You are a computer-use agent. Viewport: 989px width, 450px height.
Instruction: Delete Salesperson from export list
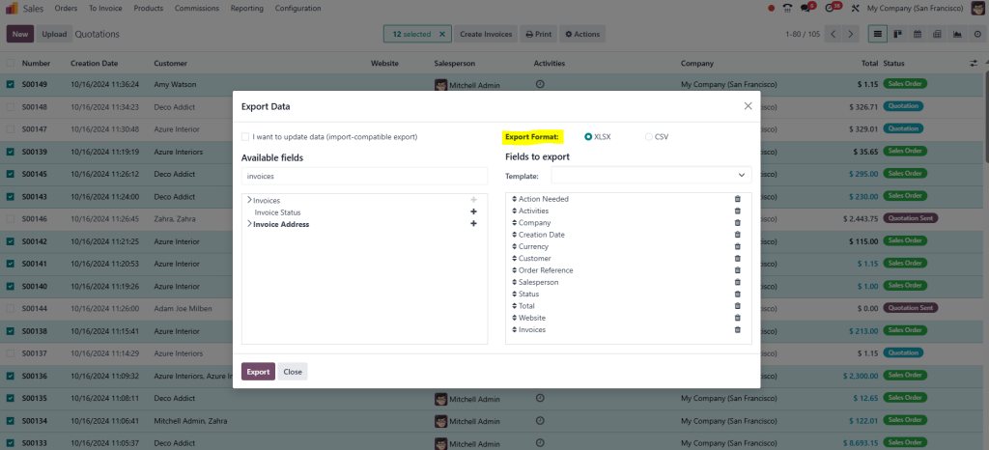pyautogui.click(x=737, y=282)
